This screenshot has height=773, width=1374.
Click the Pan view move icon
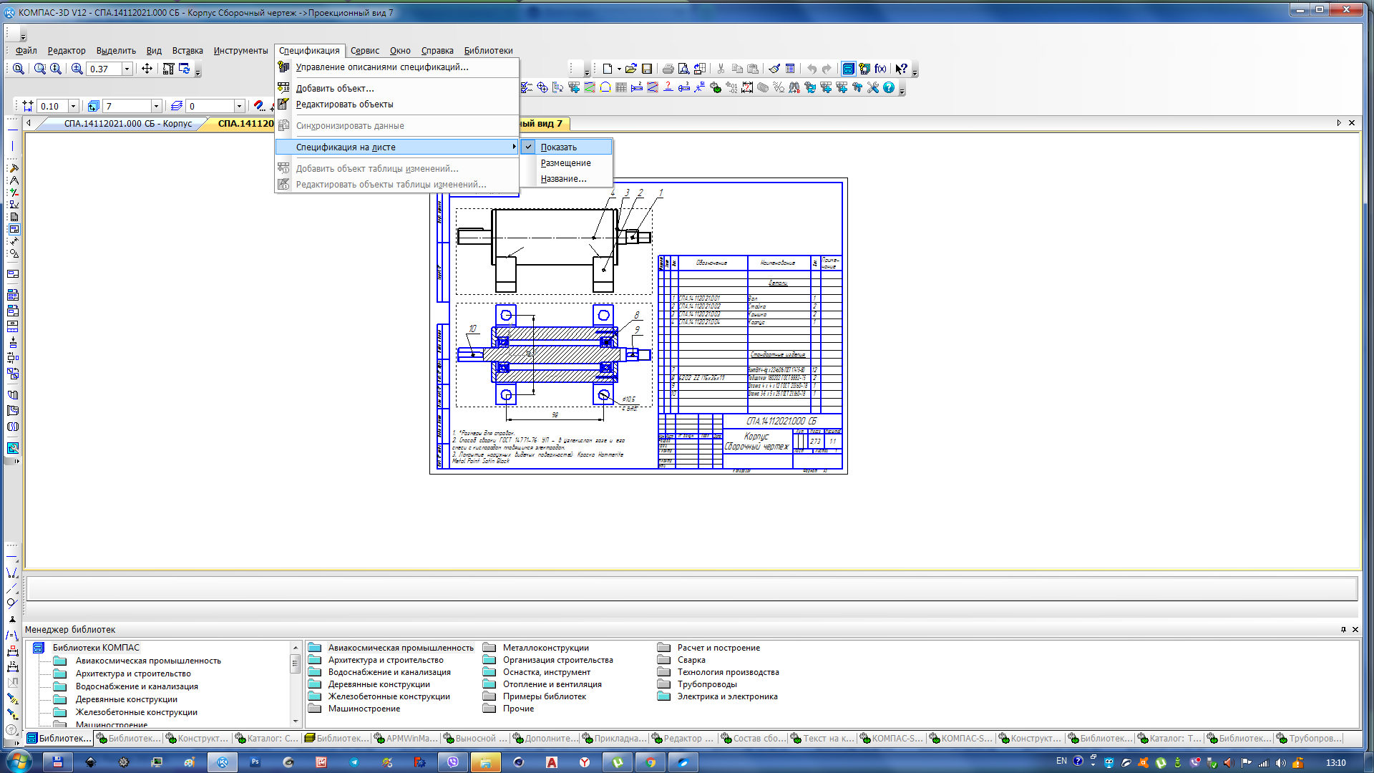click(x=147, y=69)
